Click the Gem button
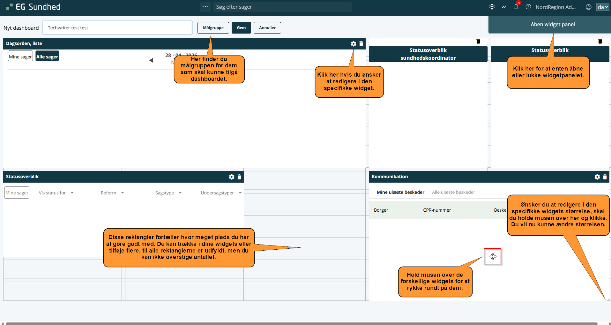This screenshot has width=611, height=325. [x=241, y=28]
